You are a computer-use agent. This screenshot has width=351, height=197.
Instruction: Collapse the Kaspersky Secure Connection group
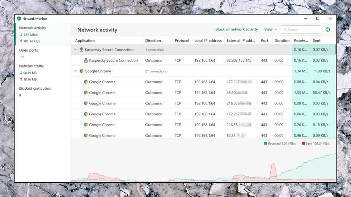75,50
